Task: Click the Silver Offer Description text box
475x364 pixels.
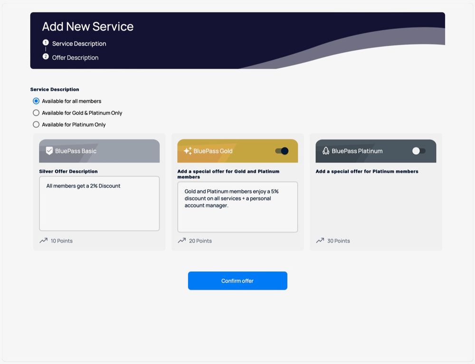Action: click(x=99, y=203)
